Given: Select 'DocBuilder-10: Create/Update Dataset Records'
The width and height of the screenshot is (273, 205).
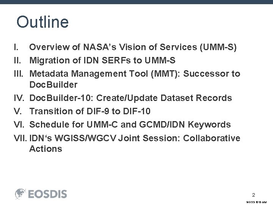Looking at the screenshot, I should point(130,98).
